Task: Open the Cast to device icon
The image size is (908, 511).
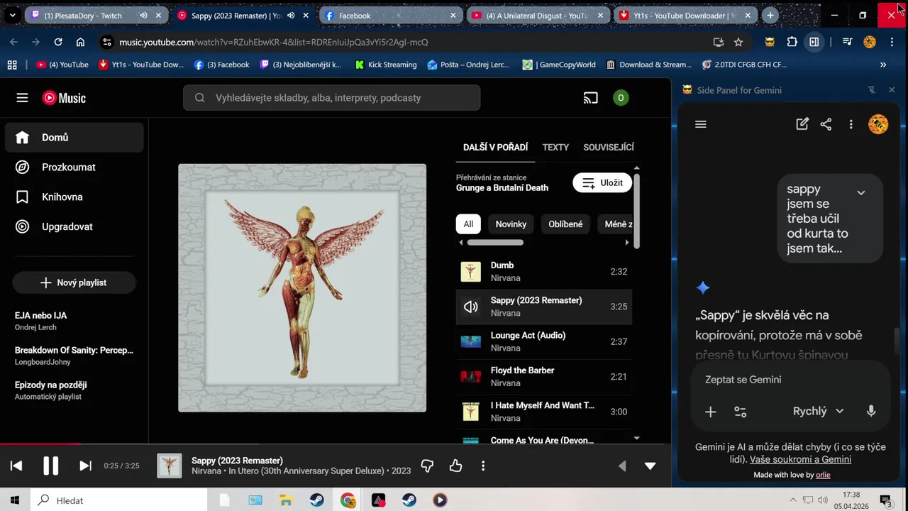Action: tap(590, 98)
